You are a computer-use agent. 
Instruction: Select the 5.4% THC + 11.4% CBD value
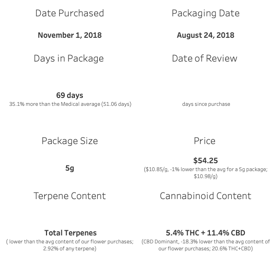pyautogui.click(x=205, y=233)
